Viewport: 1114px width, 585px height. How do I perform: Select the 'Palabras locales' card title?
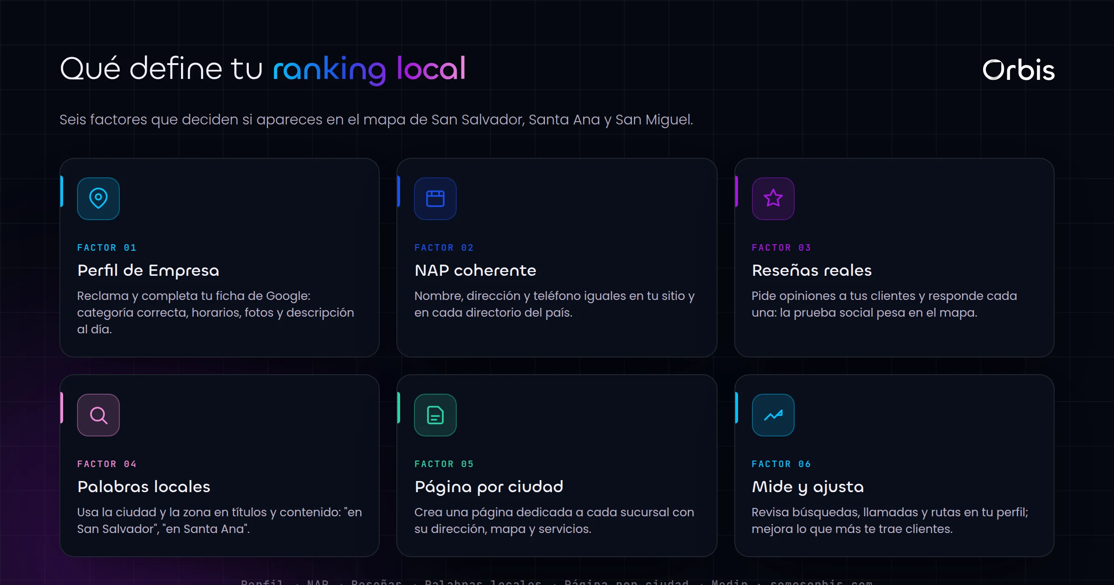tap(144, 487)
